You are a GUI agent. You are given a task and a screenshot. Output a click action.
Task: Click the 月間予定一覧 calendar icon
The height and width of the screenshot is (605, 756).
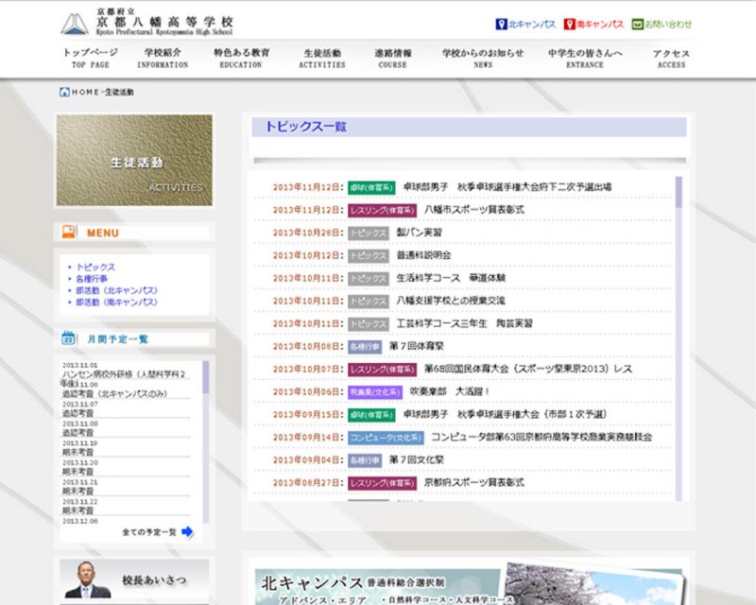point(68,338)
